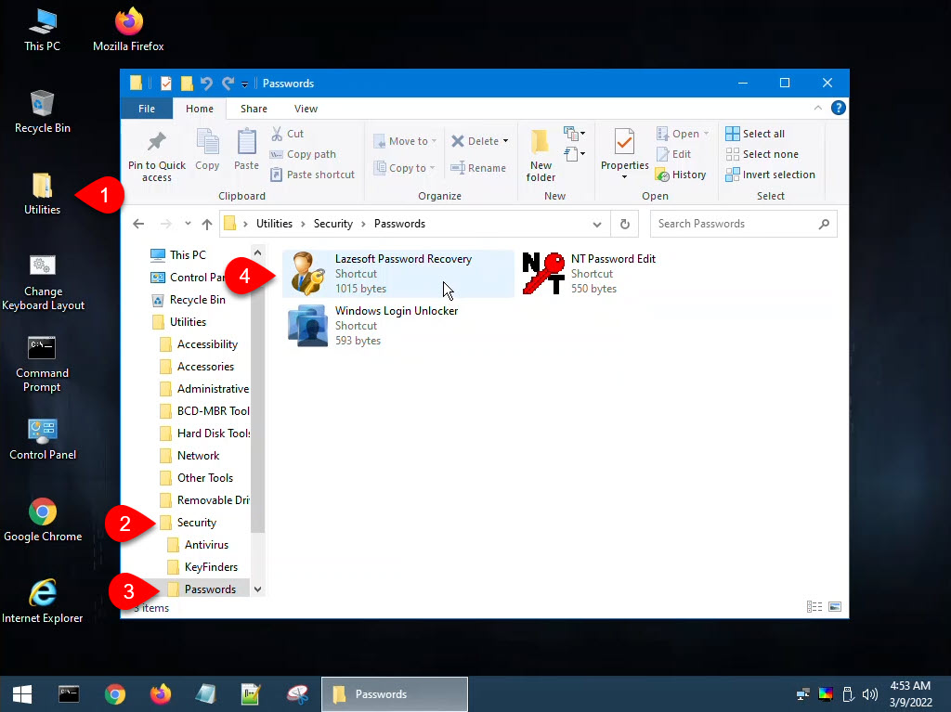
Task: Switch to Details view layout
Action: (x=814, y=607)
